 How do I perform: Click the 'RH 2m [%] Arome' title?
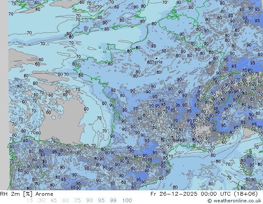(x=27, y=194)
